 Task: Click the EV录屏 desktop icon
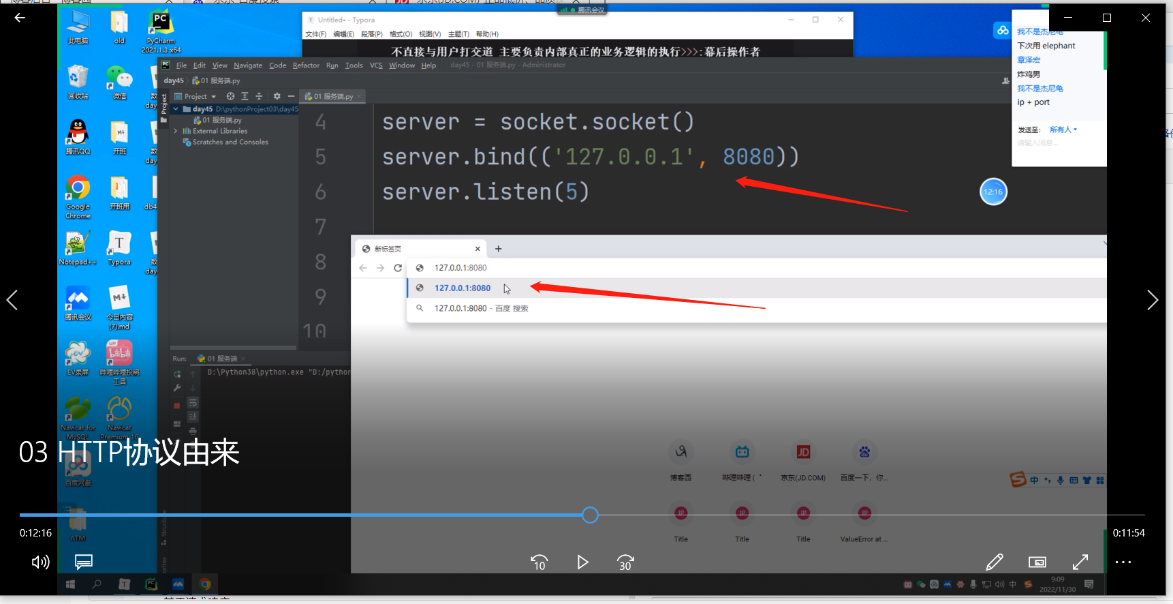pyautogui.click(x=78, y=359)
